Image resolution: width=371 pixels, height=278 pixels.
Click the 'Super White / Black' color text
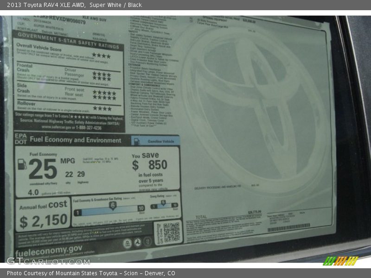(x=115, y=5)
